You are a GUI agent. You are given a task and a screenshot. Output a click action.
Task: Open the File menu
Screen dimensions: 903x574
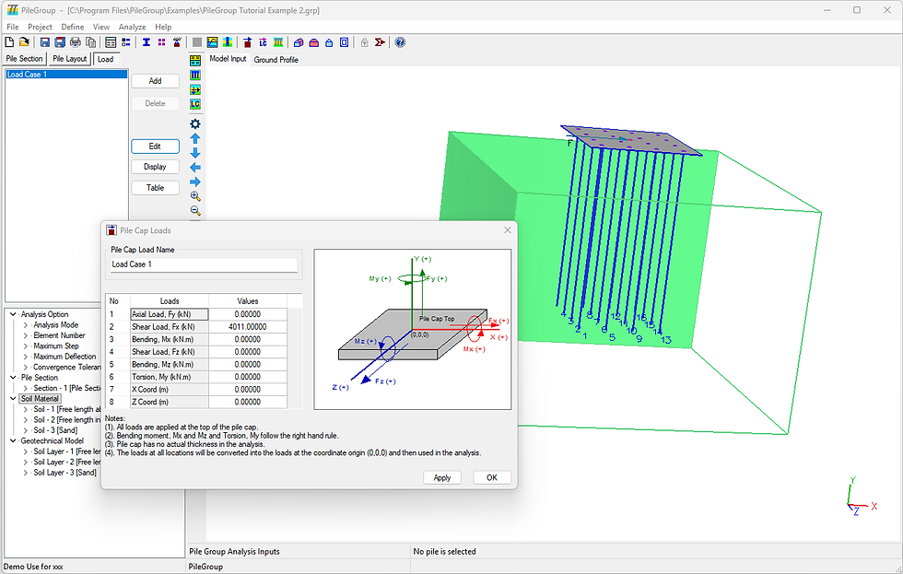point(13,27)
